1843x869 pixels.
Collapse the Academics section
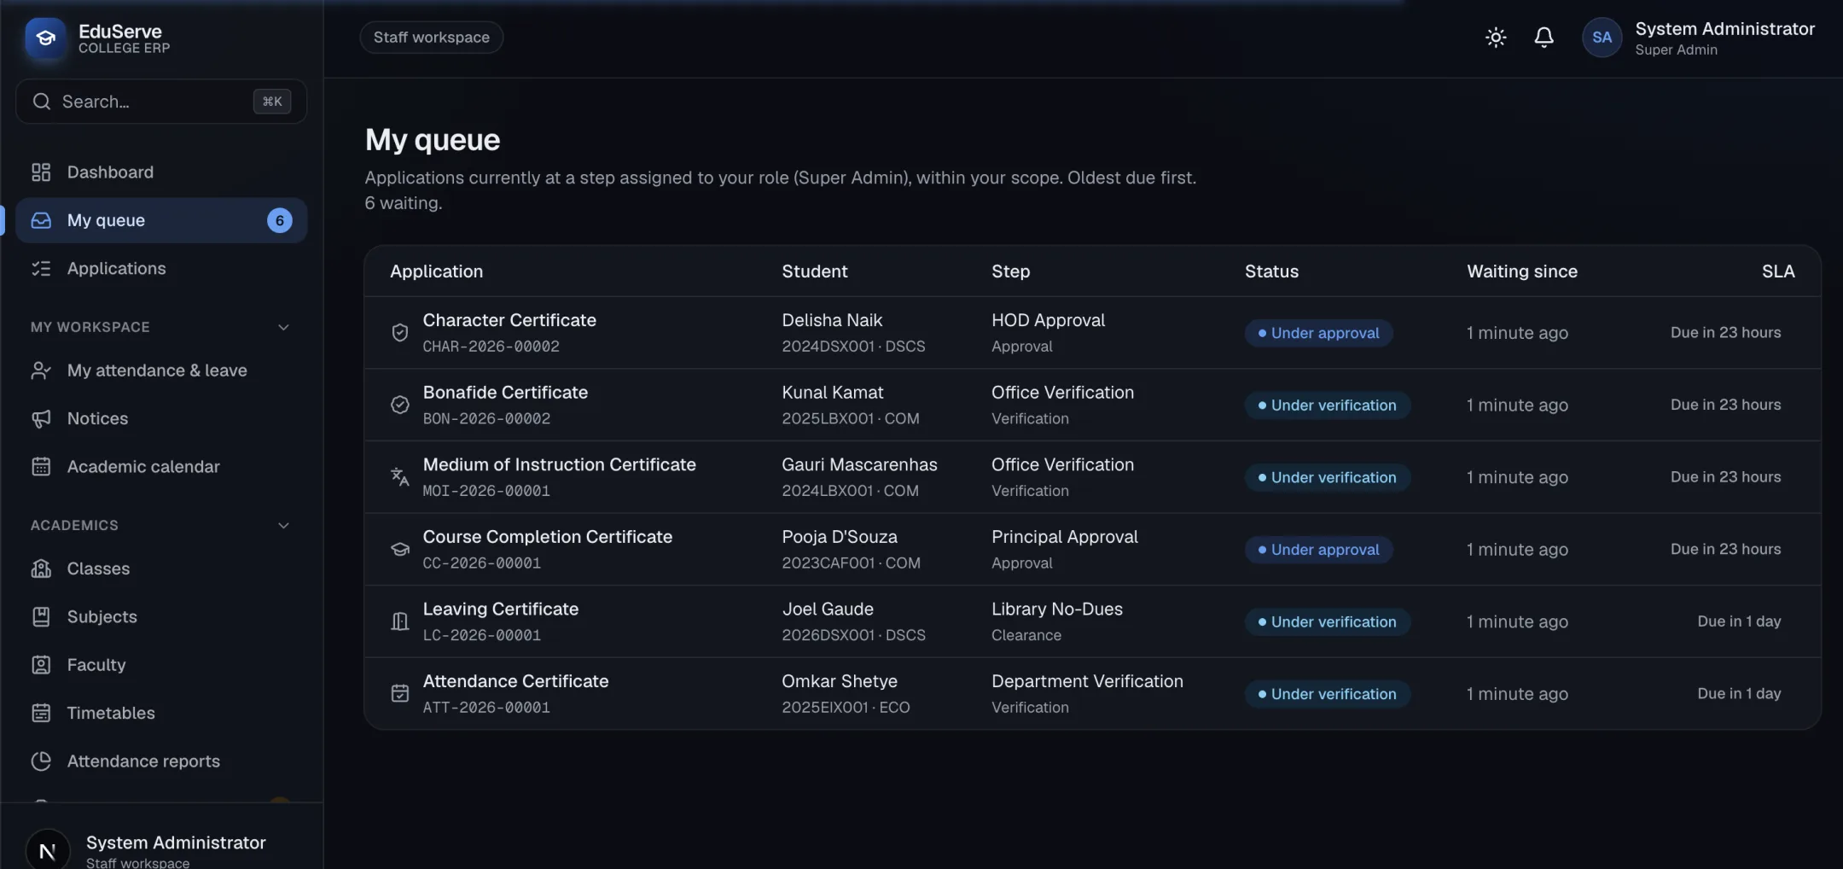[x=283, y=526]
